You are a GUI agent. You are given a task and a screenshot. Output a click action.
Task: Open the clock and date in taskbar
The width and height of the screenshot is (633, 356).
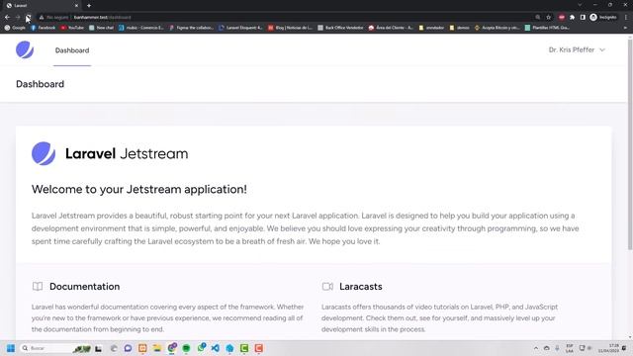pos(608,348)
